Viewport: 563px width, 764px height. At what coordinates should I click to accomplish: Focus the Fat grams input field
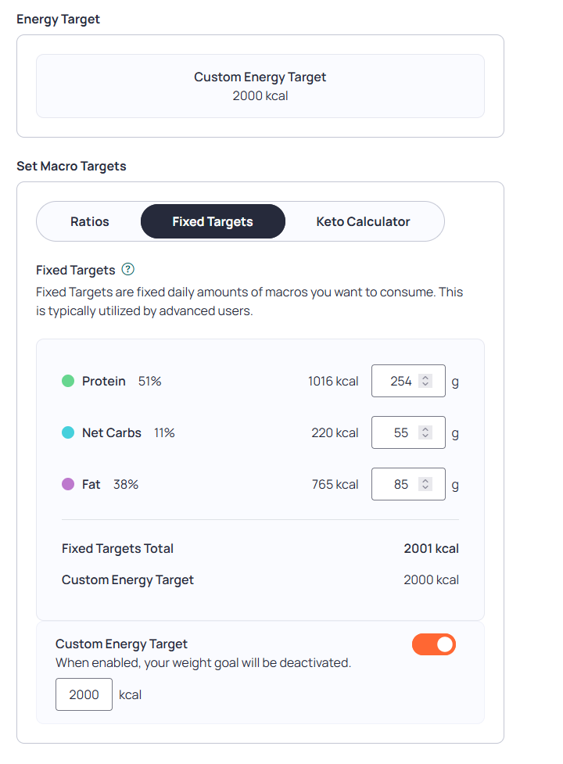[408, 484]
